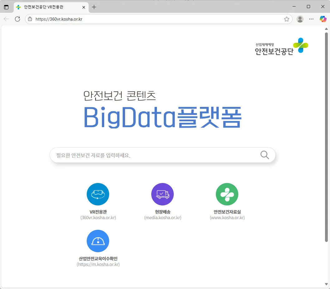Click the 필요한 안전보건 자료 search field
The width and height of the screenshot is (330, 289).
point(153,155)
